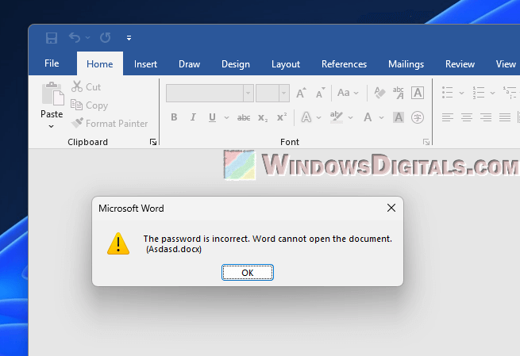The height and width of the screenshot is (356, 520).
Task: Click the Enclose Characters icon
Action: click(x=418, y=117)
